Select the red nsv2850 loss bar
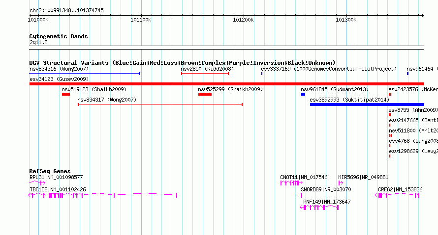This screenshot has width=438, height=235. [x=205, y=74]
